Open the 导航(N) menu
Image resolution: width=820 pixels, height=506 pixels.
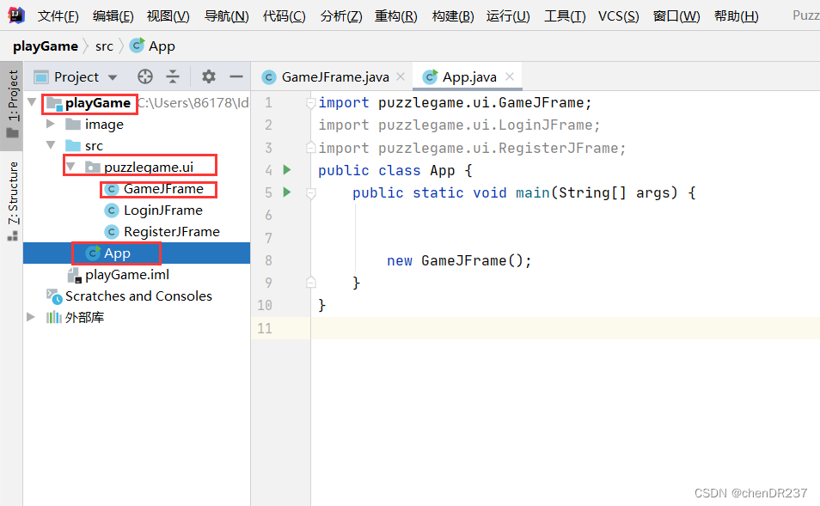pyautogui.click(x=226, y=16)
